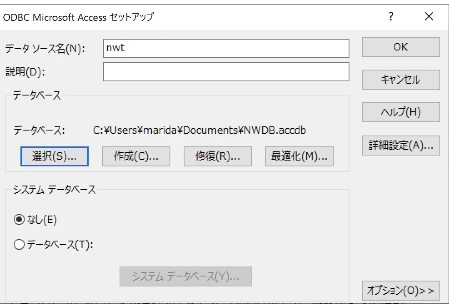The width and height of the screenshot is (449, 304).
Task: Expand the dialog with オプション(O)>>
Action: click(x=401, y=291)
